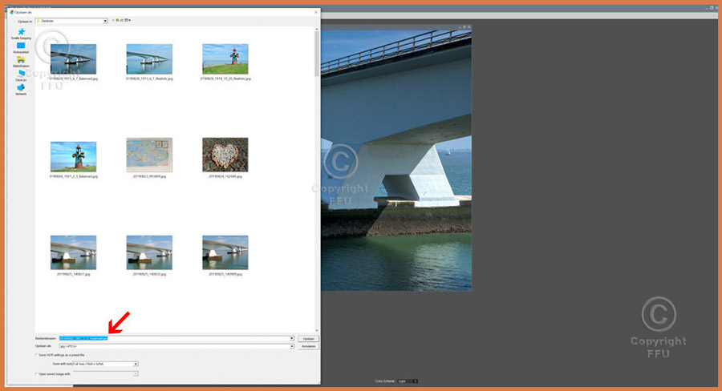Click the Opslaan (save) button

pyautogui.click(x=309, y=339)
